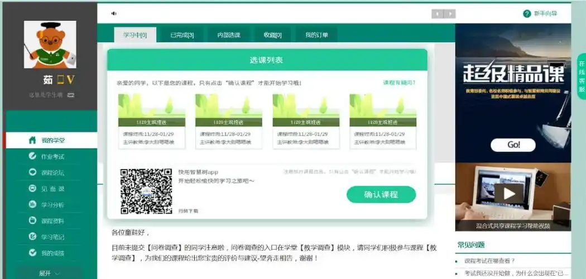The width and height of the screenshot is (586, 279).
Task: Click the bear avatar profile picture
Action: (x=50, y=45)
